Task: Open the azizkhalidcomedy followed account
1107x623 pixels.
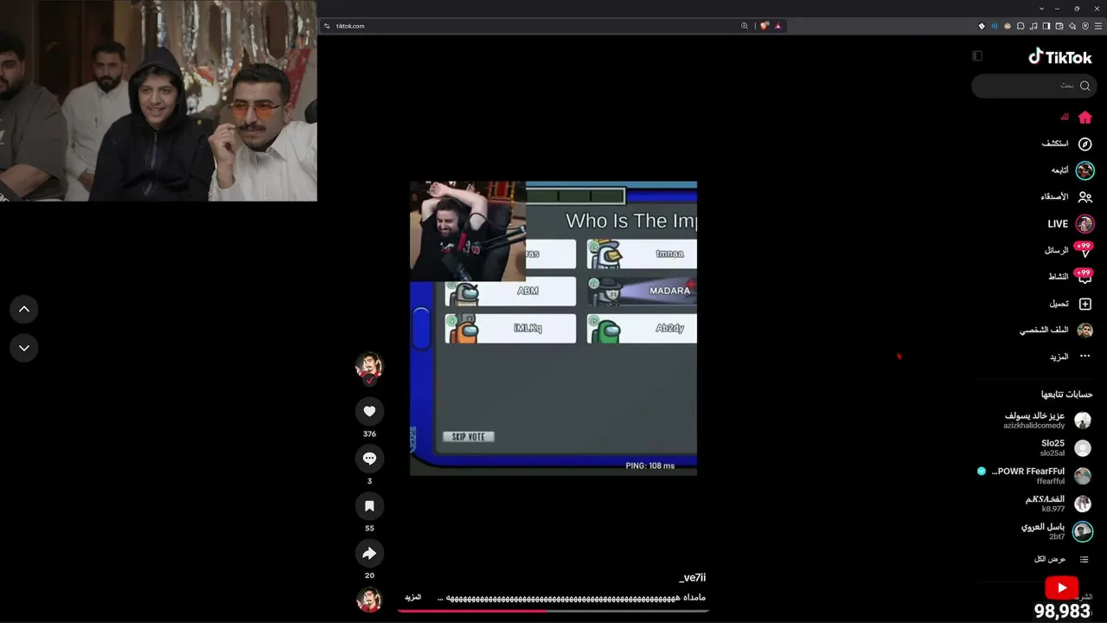Action: tap(1047, 421)
